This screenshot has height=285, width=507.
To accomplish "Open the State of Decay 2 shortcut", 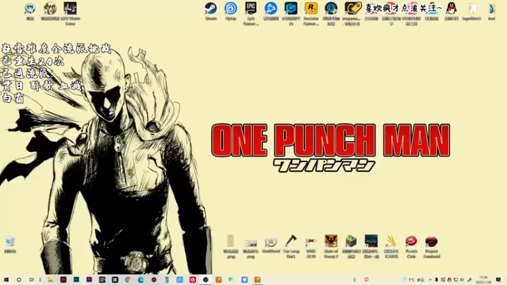I will pos(331,246).
